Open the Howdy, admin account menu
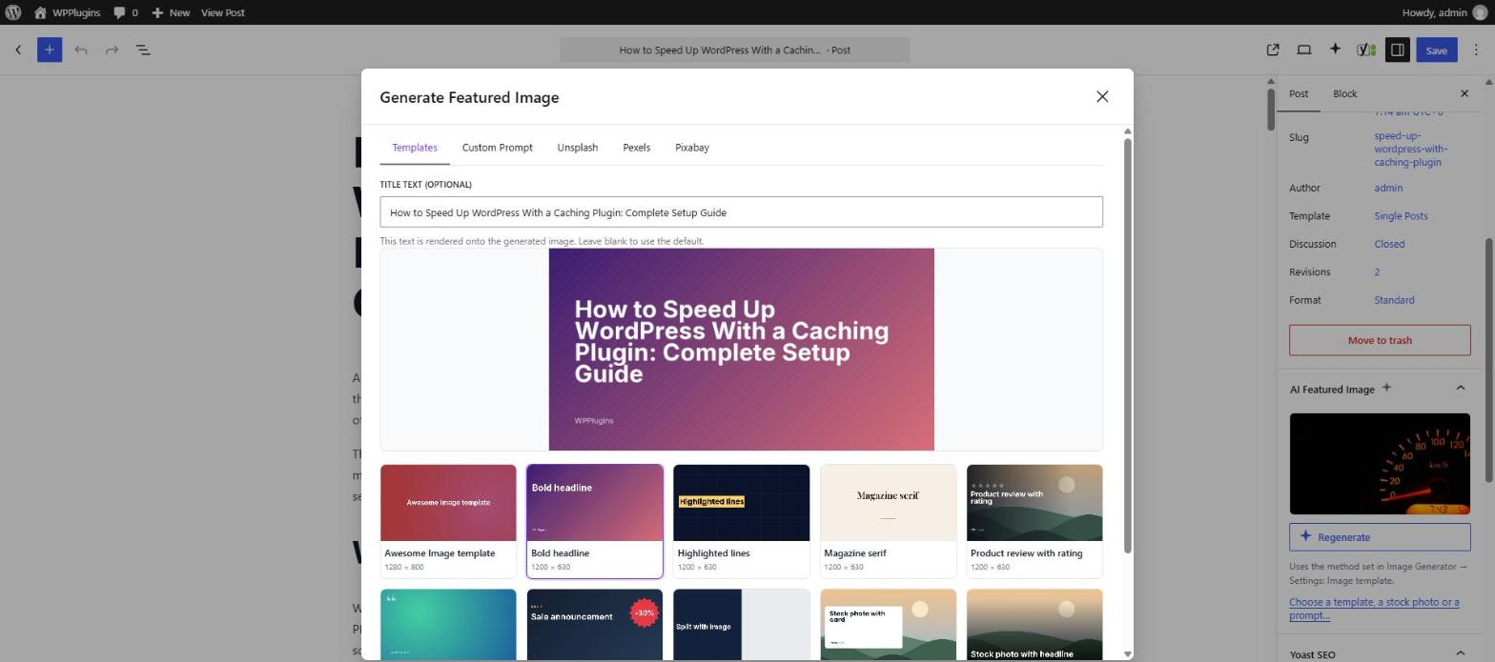The image size is (1495, 662). pyautogui.click(x=1445, y=12)
